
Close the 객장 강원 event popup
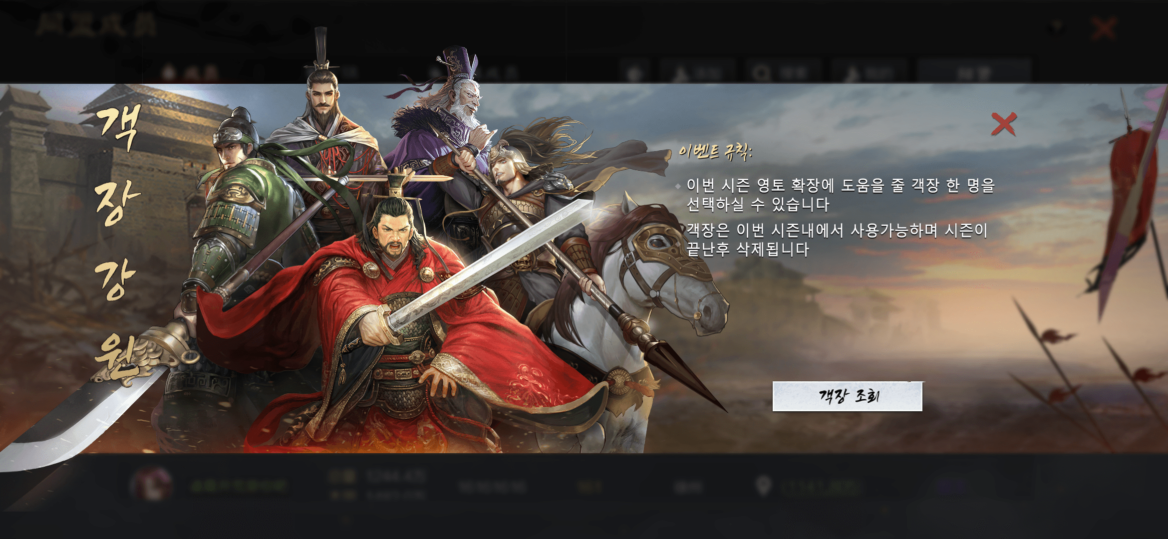(1004, 124)
